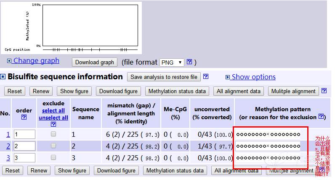Open help icon under order column header

pyautogui.click(x=24, y=117)
